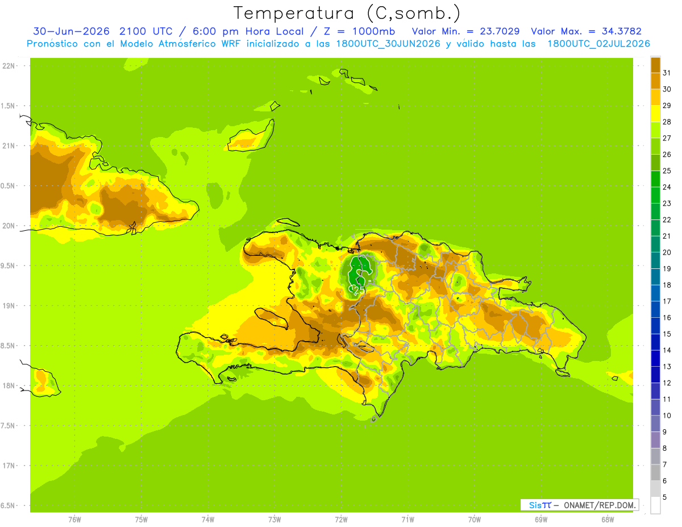The width and height of the screenshot is (682, 527).
Task: Click "Valor Max. = 34.3782" readout
Action: pyautogui.click(x=586, y=31)
